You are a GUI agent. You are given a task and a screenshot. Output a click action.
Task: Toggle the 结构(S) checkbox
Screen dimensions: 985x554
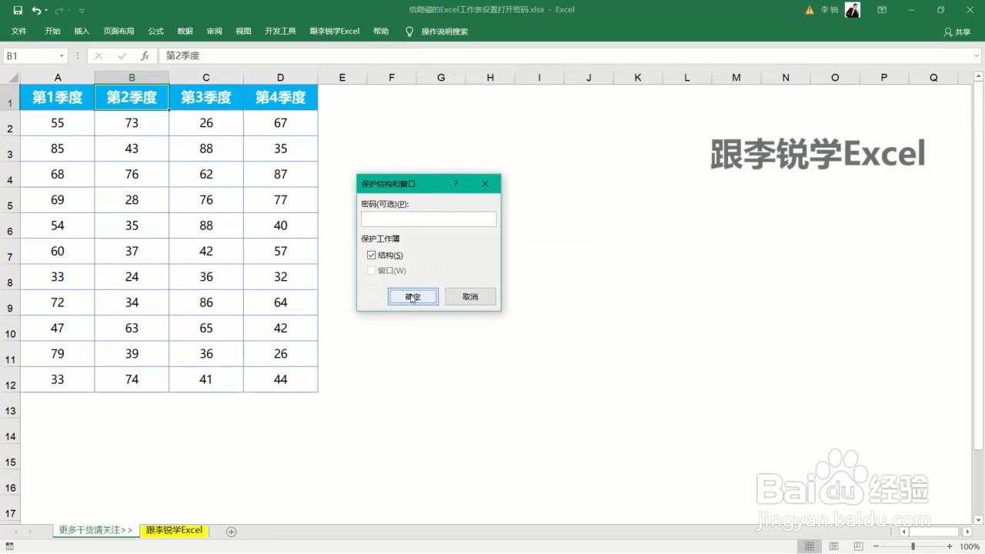click(x=372, y=255)
